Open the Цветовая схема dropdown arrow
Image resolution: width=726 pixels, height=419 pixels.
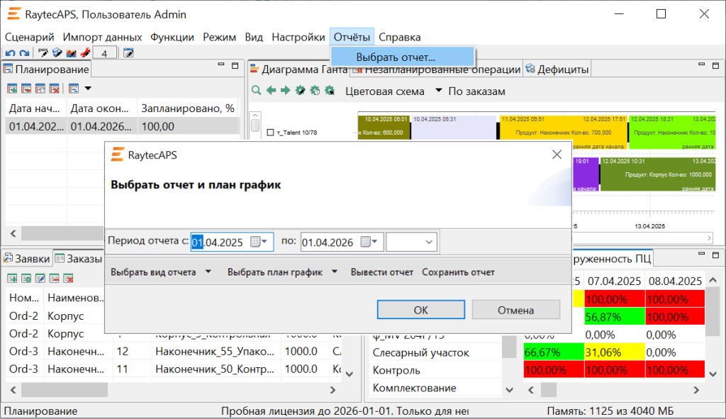coord(438,91)
